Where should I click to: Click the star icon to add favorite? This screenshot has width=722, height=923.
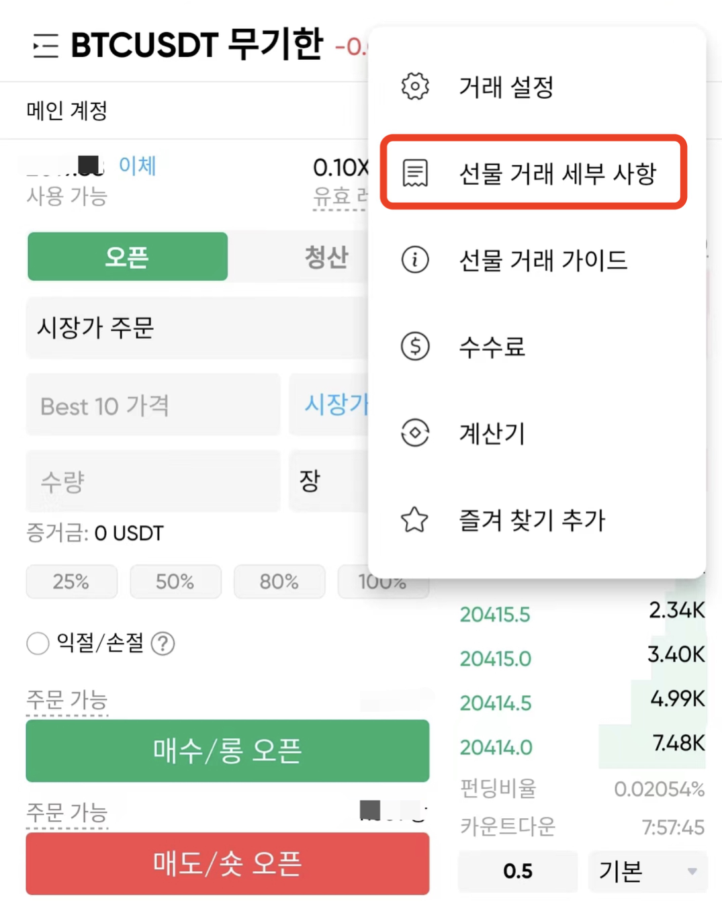click(415, 519)
